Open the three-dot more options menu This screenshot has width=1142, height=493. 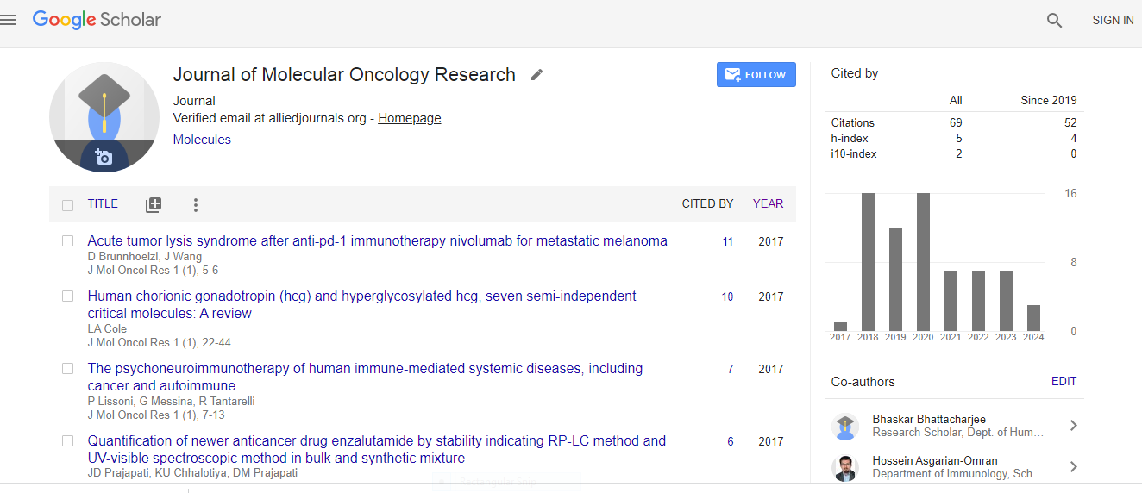click(x=196, y=204)
